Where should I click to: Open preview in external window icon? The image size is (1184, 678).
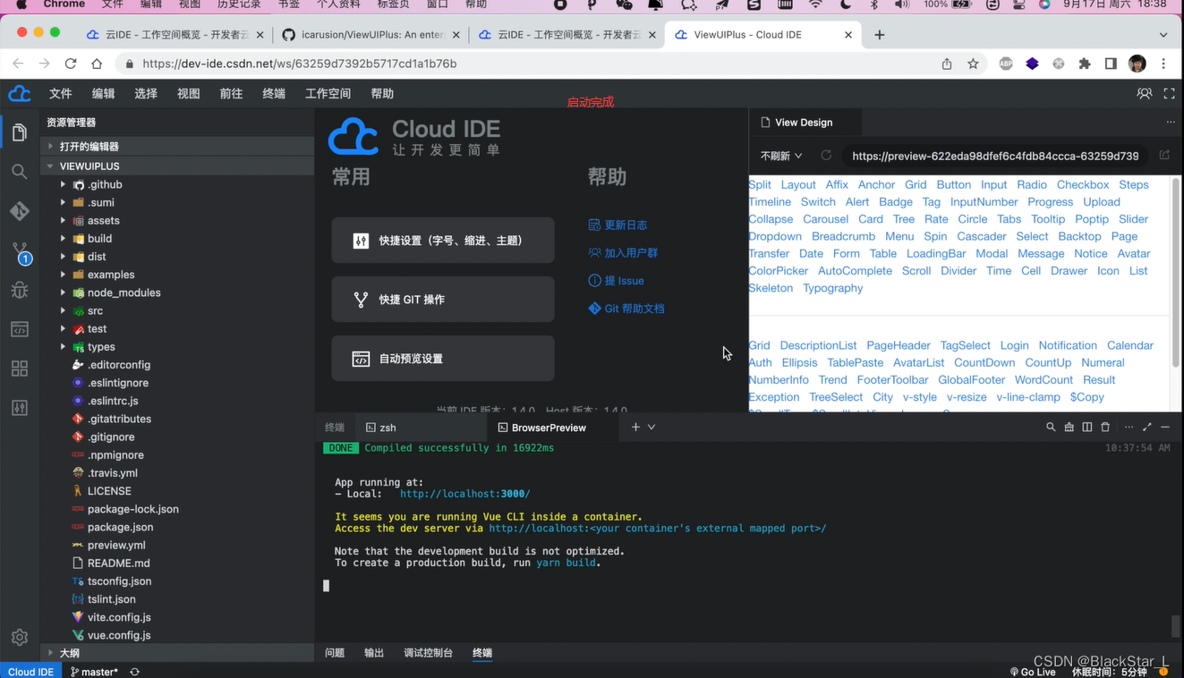[x=1164, y=156]
